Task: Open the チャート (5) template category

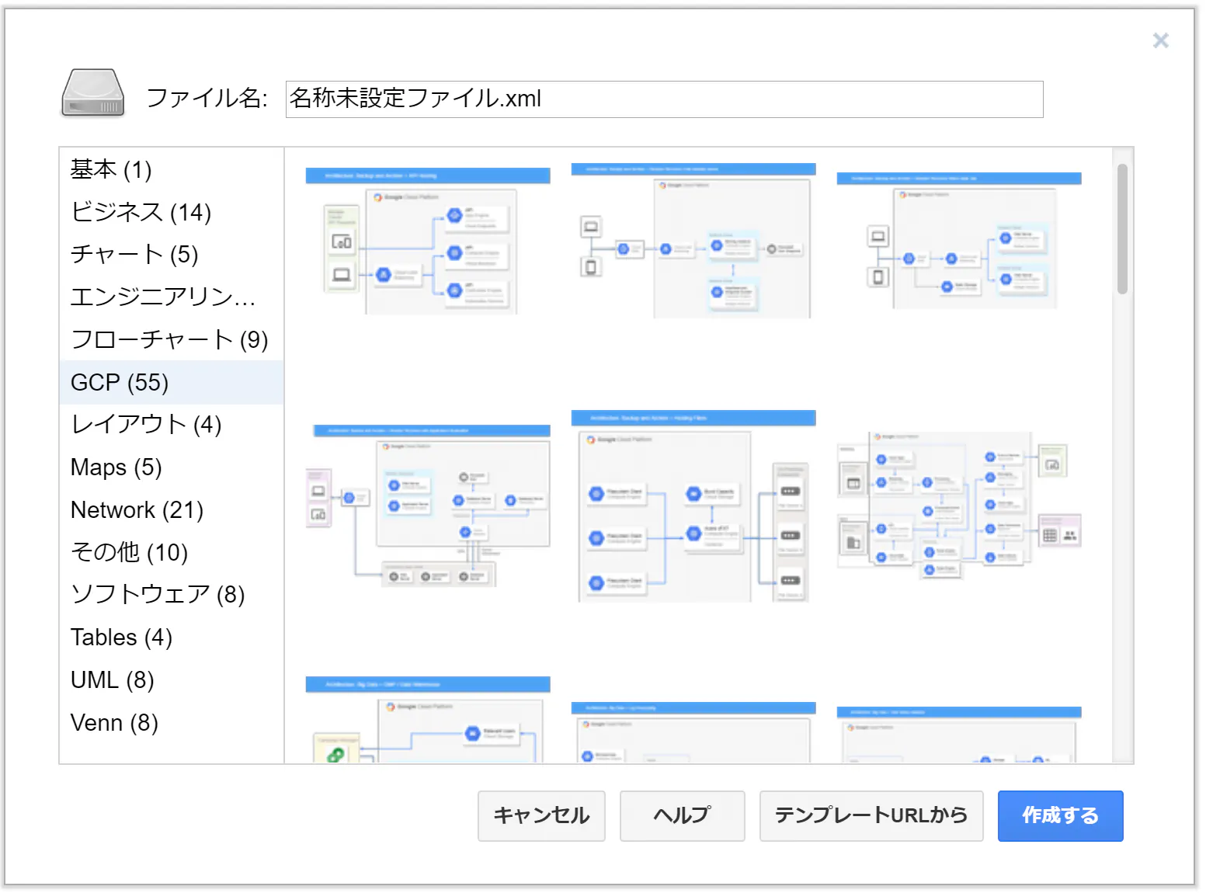Action: pos(172,255)
